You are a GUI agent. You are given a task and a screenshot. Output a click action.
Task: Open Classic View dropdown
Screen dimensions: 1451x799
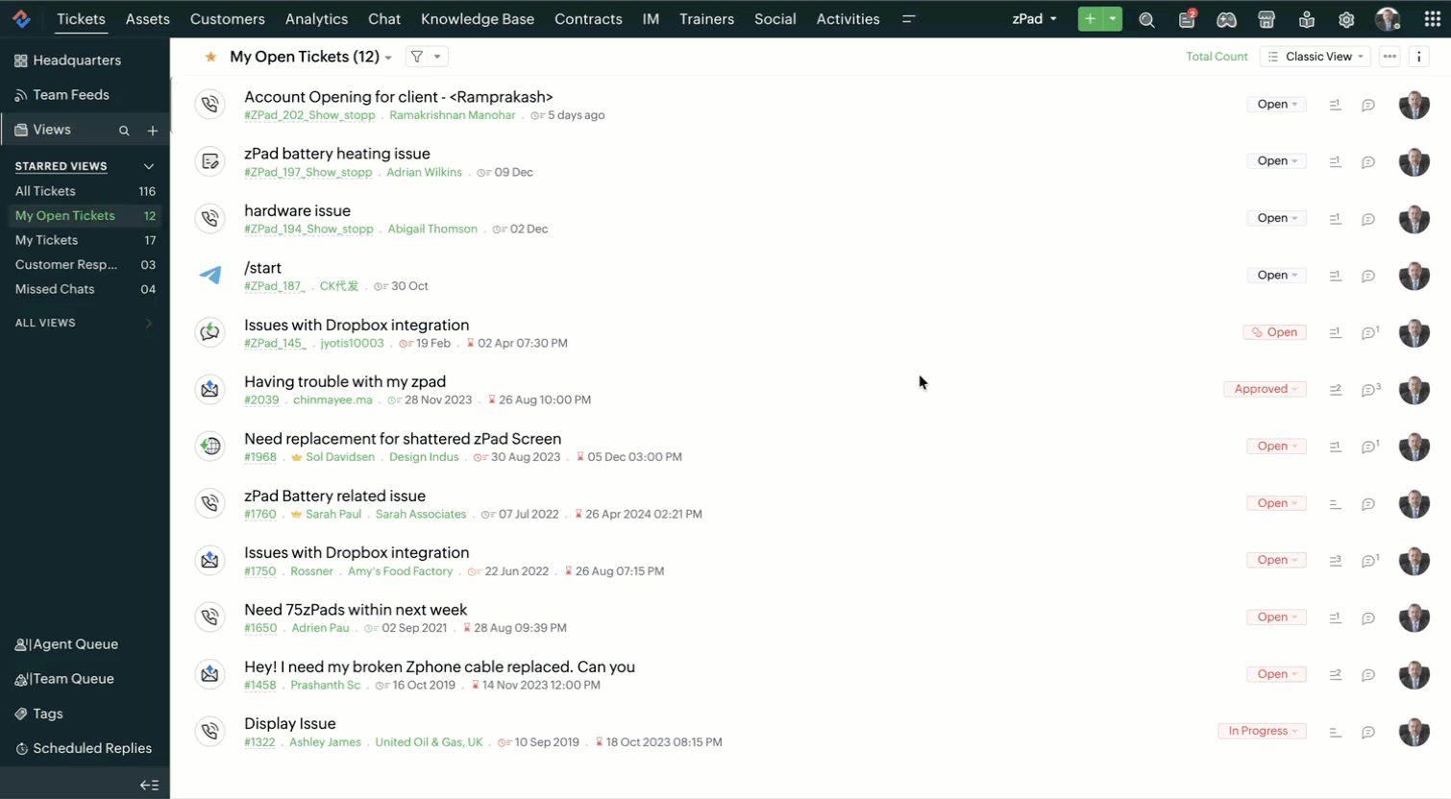[x=1315, y=57]
